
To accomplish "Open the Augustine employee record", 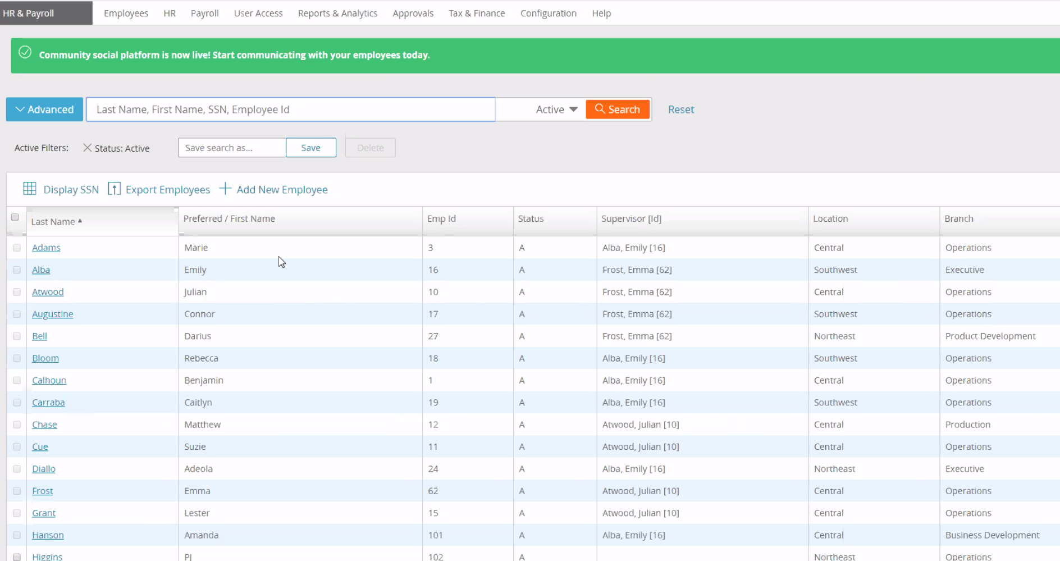I will 52,314.
